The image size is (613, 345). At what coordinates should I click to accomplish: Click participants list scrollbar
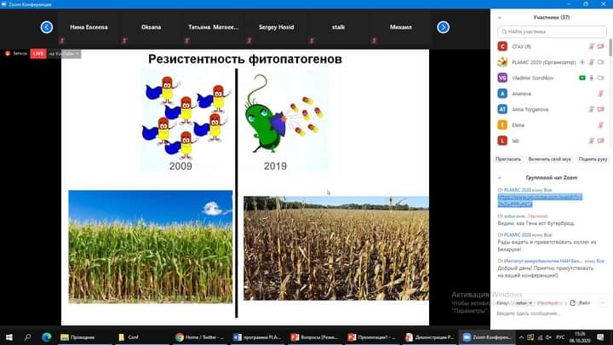(610, 48)
